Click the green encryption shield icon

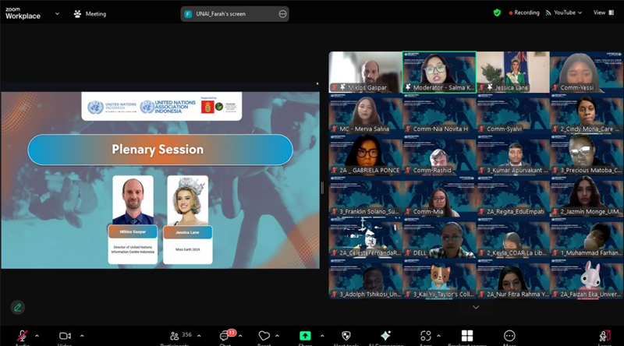tap(497, 12)
